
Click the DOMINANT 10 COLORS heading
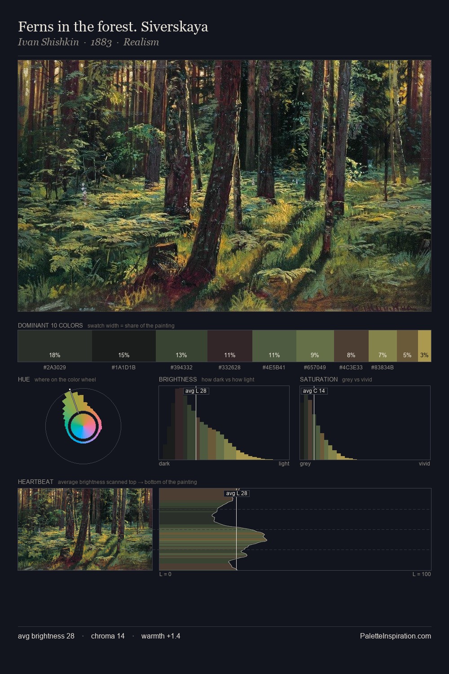click(50, 325)
